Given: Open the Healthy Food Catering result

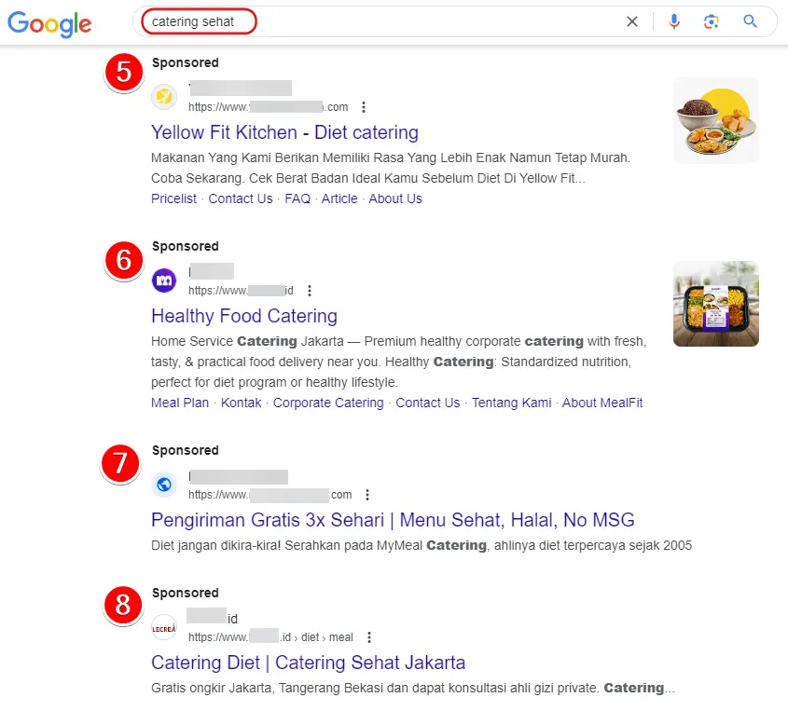Looking at the screenshot, I should pyautogui.click(x=244, y=316).
